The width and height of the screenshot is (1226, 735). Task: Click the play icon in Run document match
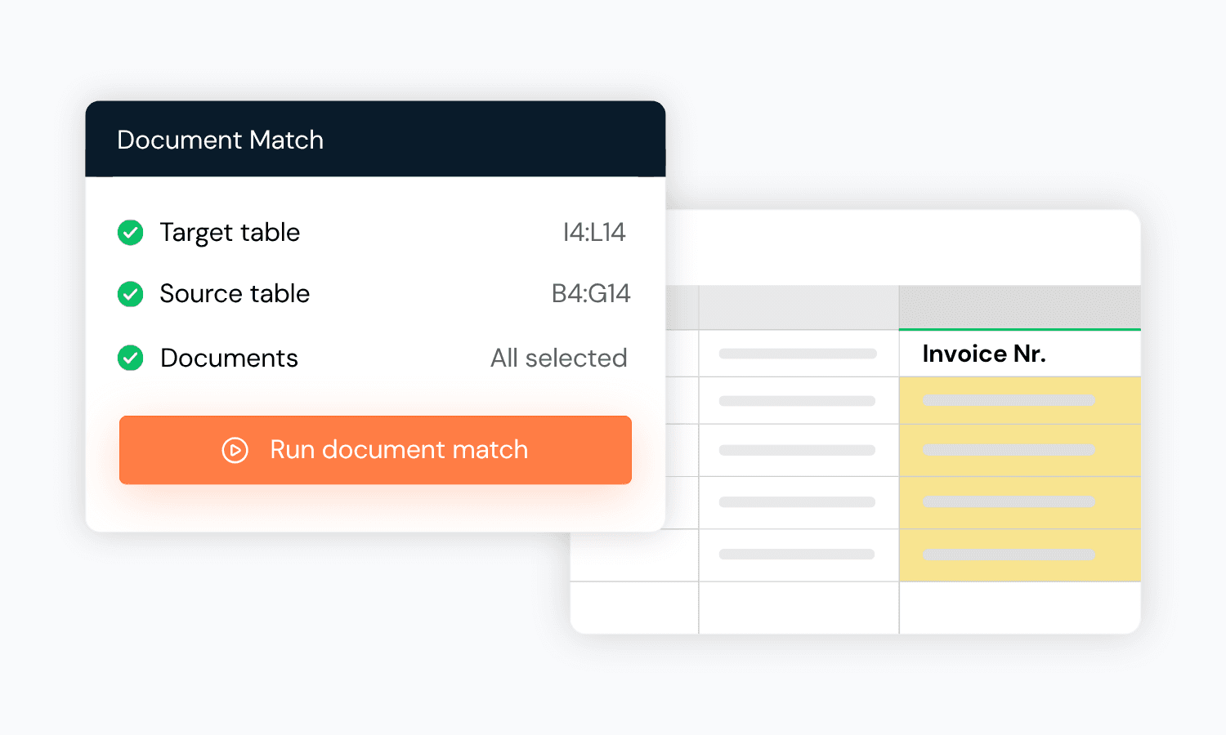(235, 450)
